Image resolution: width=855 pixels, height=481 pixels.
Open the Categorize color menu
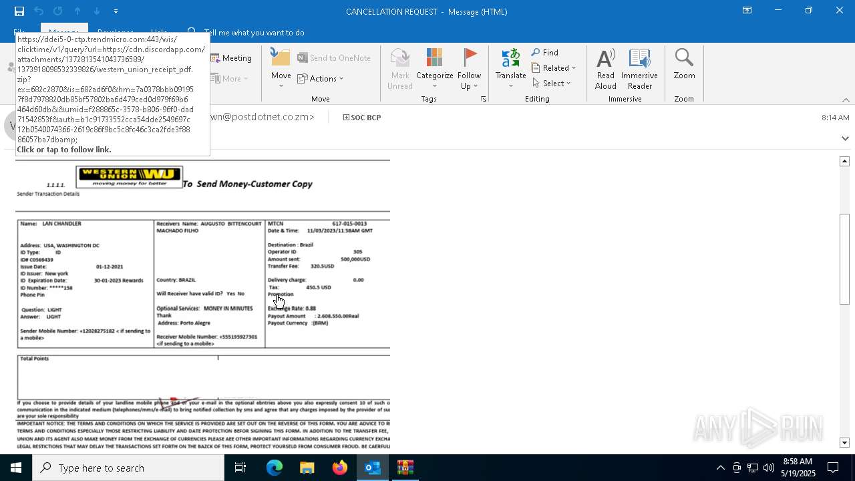[435, 69]
